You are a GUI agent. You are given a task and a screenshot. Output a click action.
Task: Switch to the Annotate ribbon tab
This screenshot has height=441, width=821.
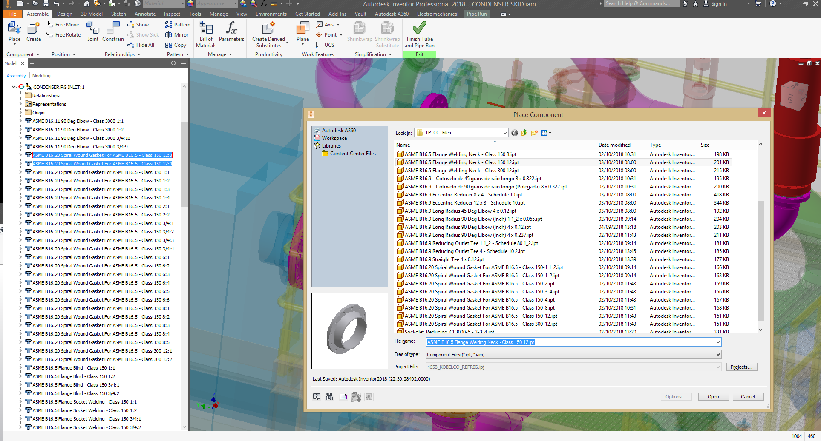click(145, 14)
